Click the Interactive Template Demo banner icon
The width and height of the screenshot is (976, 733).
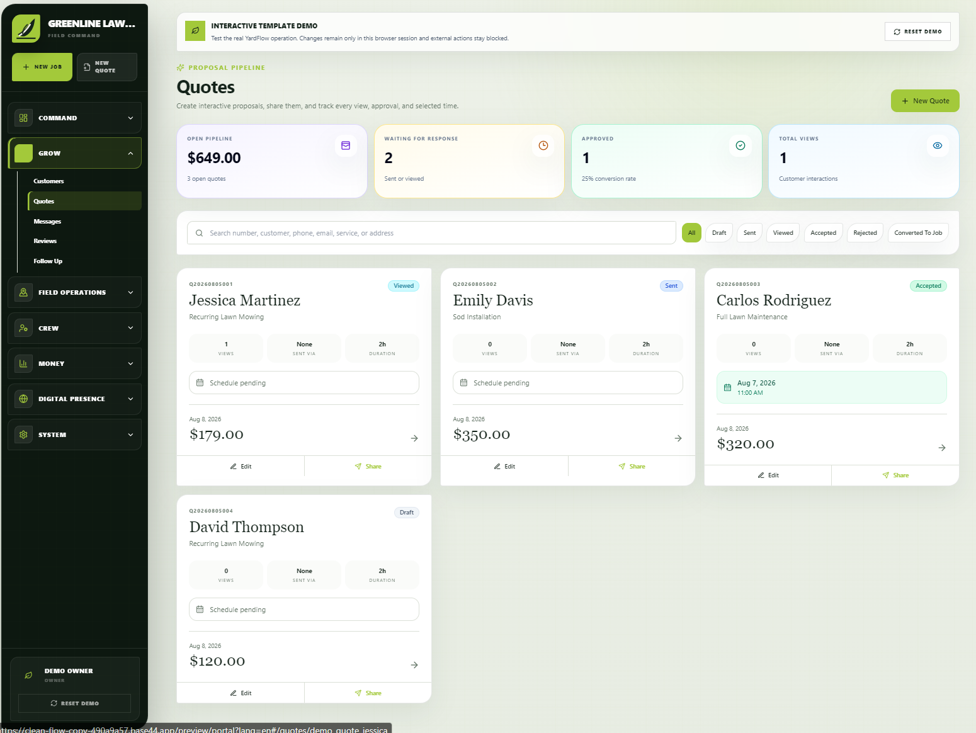point(195,31)
